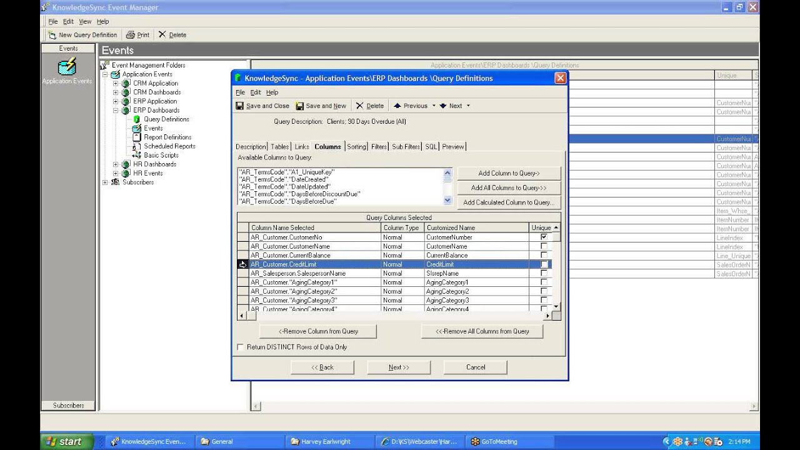Expand the CRM Dashboards node
Viewport: 800px width, 450px height.
coord(116,92)
